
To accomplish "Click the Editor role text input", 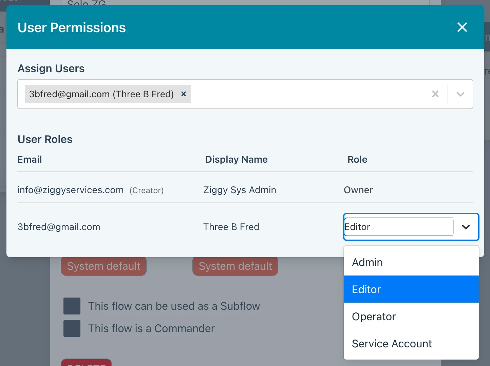I will click(x=398, y=227).
